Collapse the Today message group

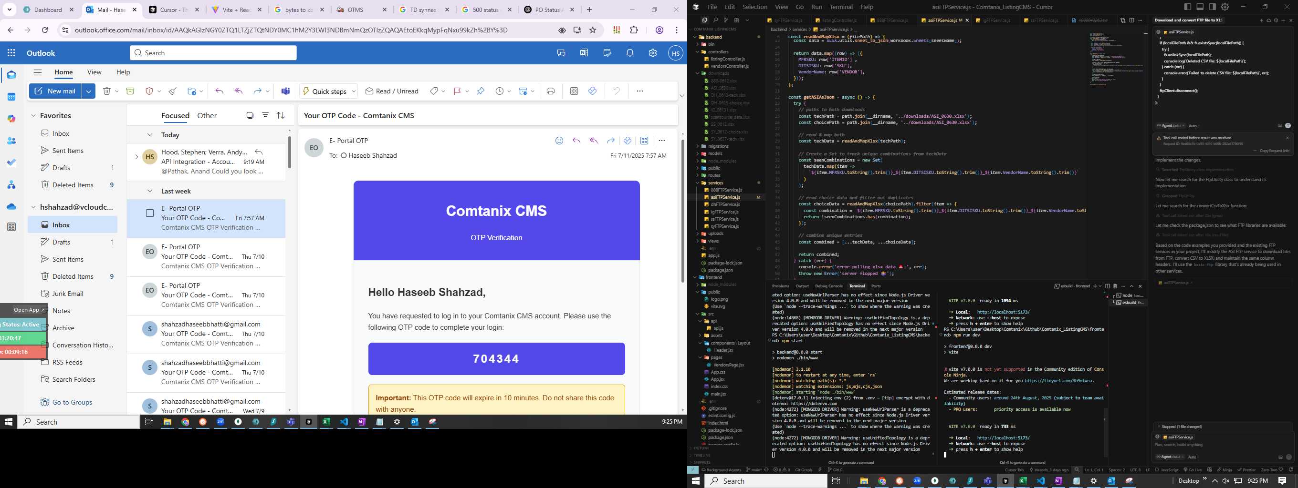[x=150, y=135]
